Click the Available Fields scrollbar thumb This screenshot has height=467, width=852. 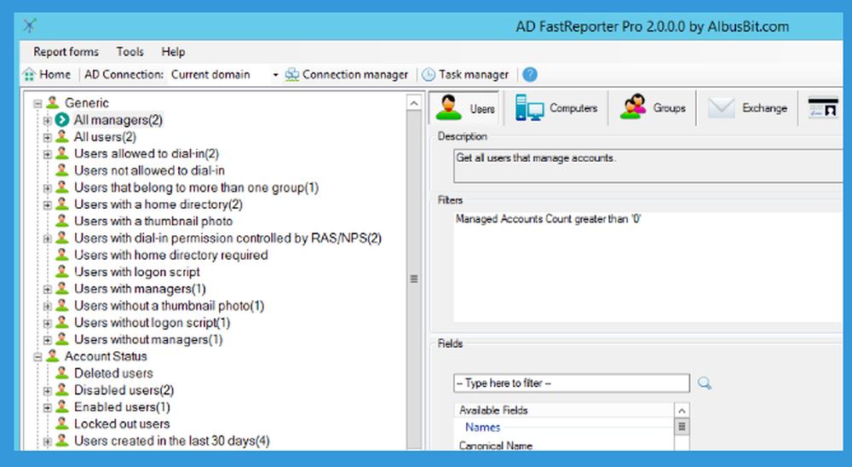682,427
